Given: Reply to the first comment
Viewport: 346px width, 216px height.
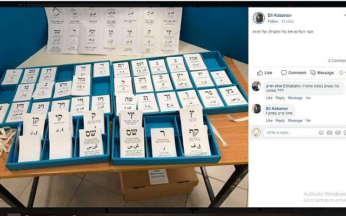Looking at the screenshot, I should click(x=280, y=98).
